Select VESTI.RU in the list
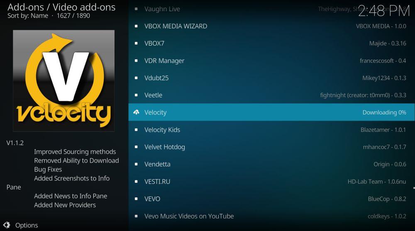The height and width of the screenshot is (231, 415). [271, 182]
